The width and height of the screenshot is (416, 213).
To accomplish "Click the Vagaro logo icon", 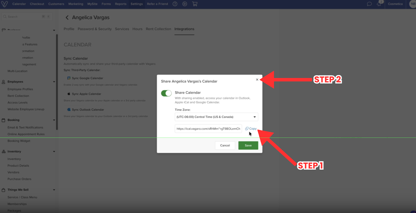I will click(x=4, y=4).
